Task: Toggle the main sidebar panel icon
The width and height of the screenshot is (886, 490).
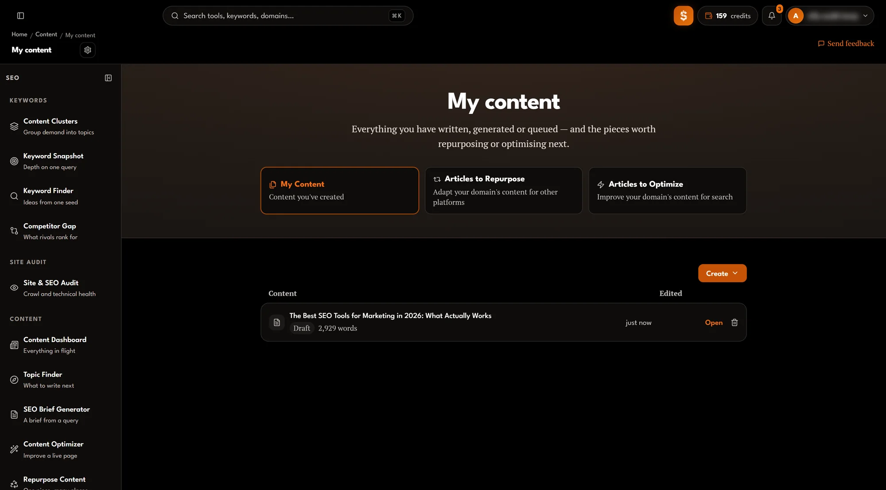Action: click(x=20, y=16)
